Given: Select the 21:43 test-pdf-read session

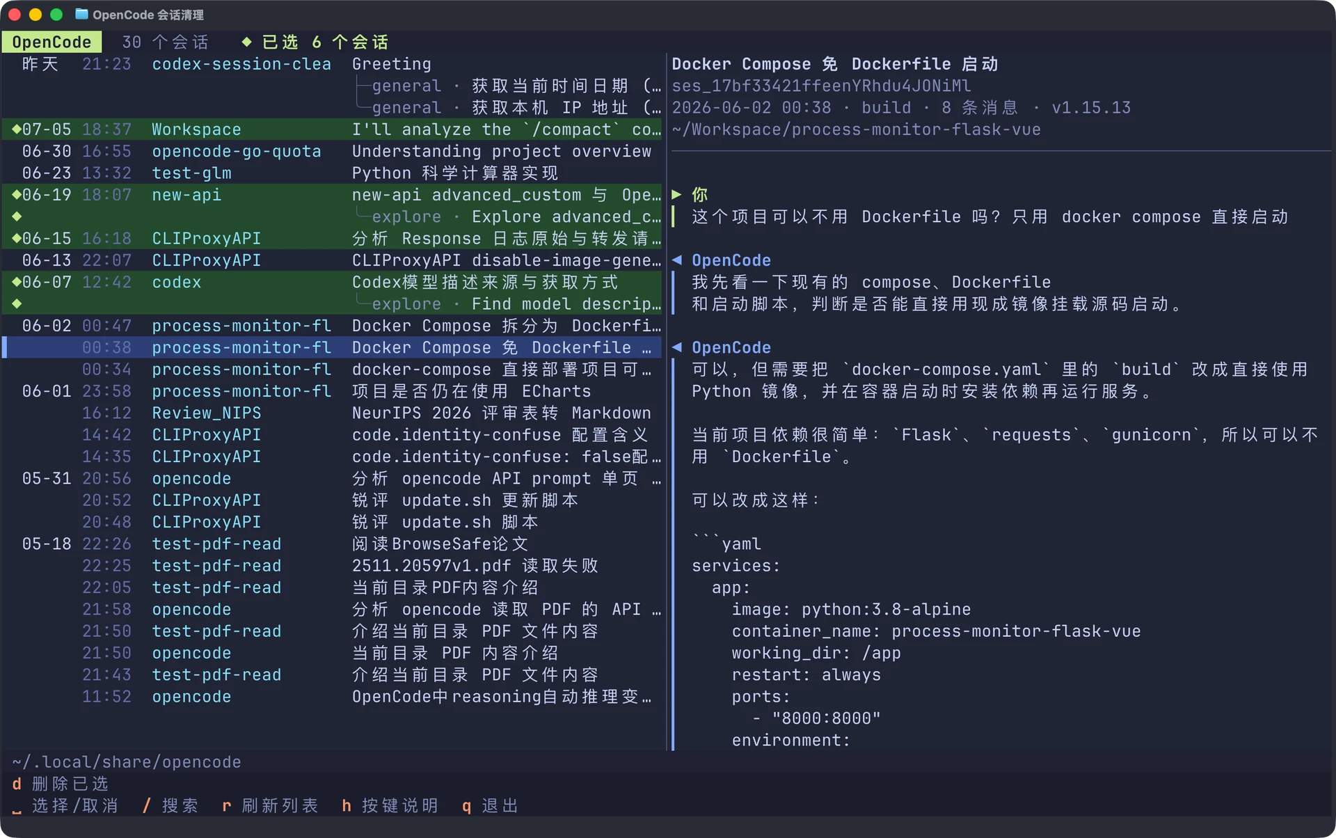Looking at the screenshot, I should 333,675.
